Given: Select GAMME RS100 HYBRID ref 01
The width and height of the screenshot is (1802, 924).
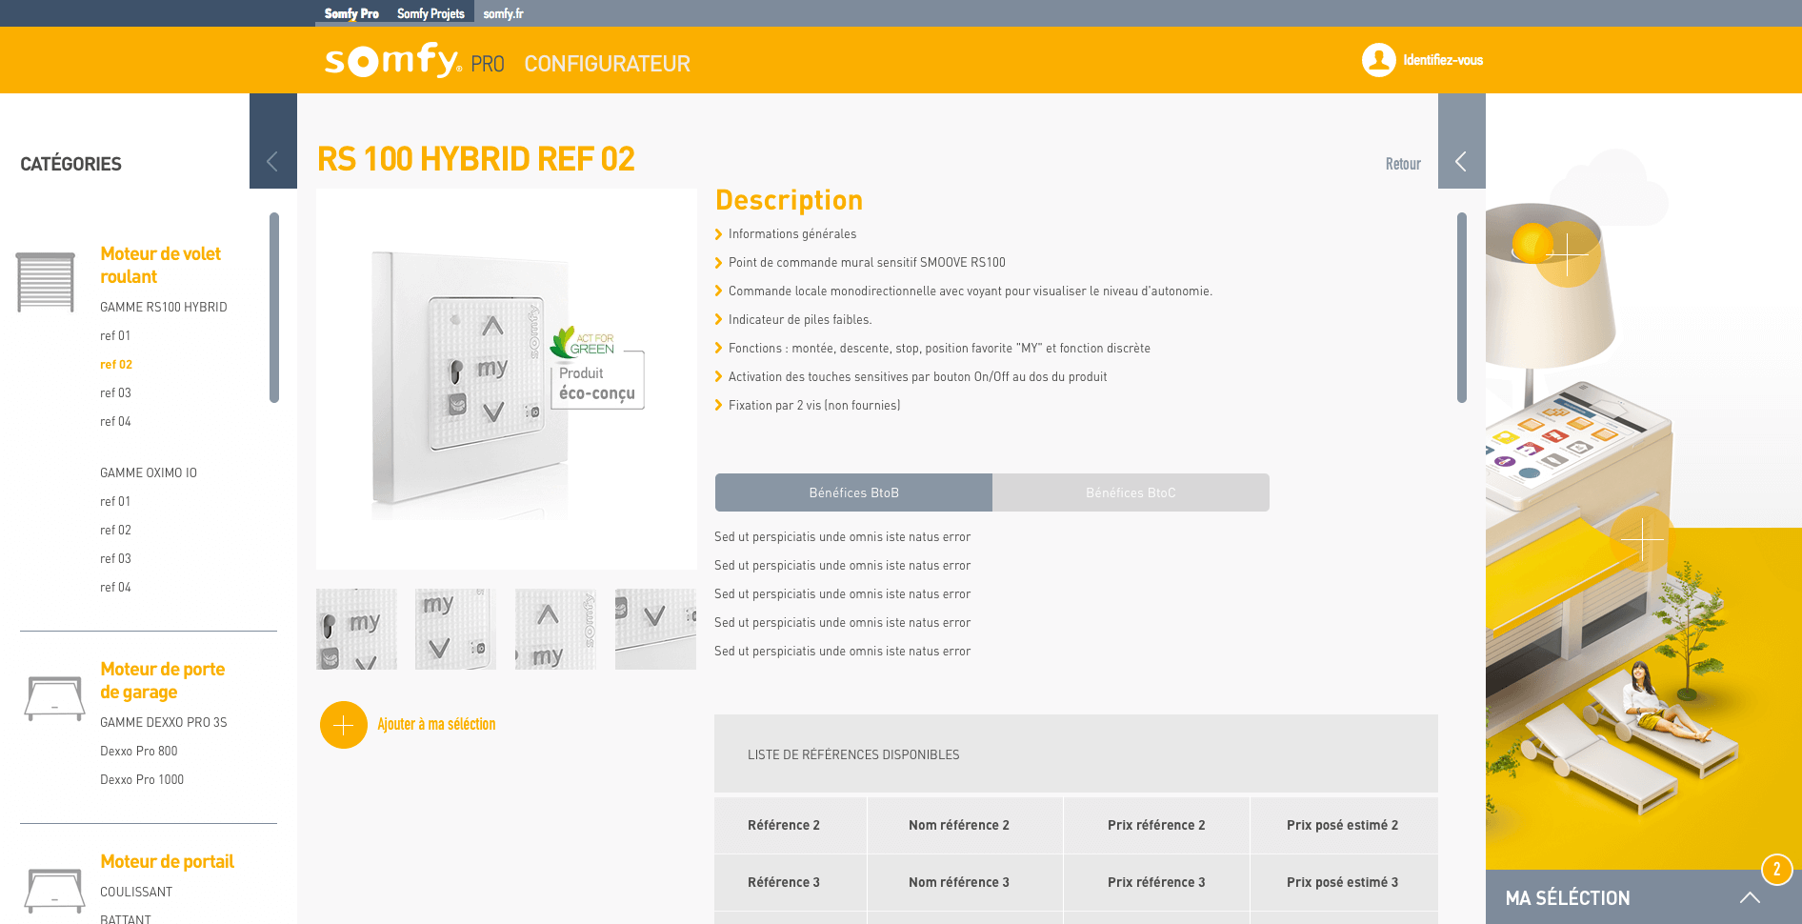Looking at the screenshot, I should click(115, 335).
